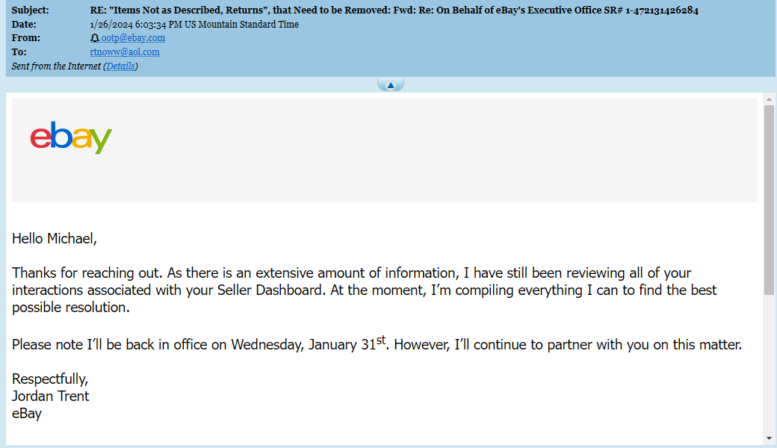Click the empty scrollbar track below the thumb
Screen dimensions: 777x448
769,364
